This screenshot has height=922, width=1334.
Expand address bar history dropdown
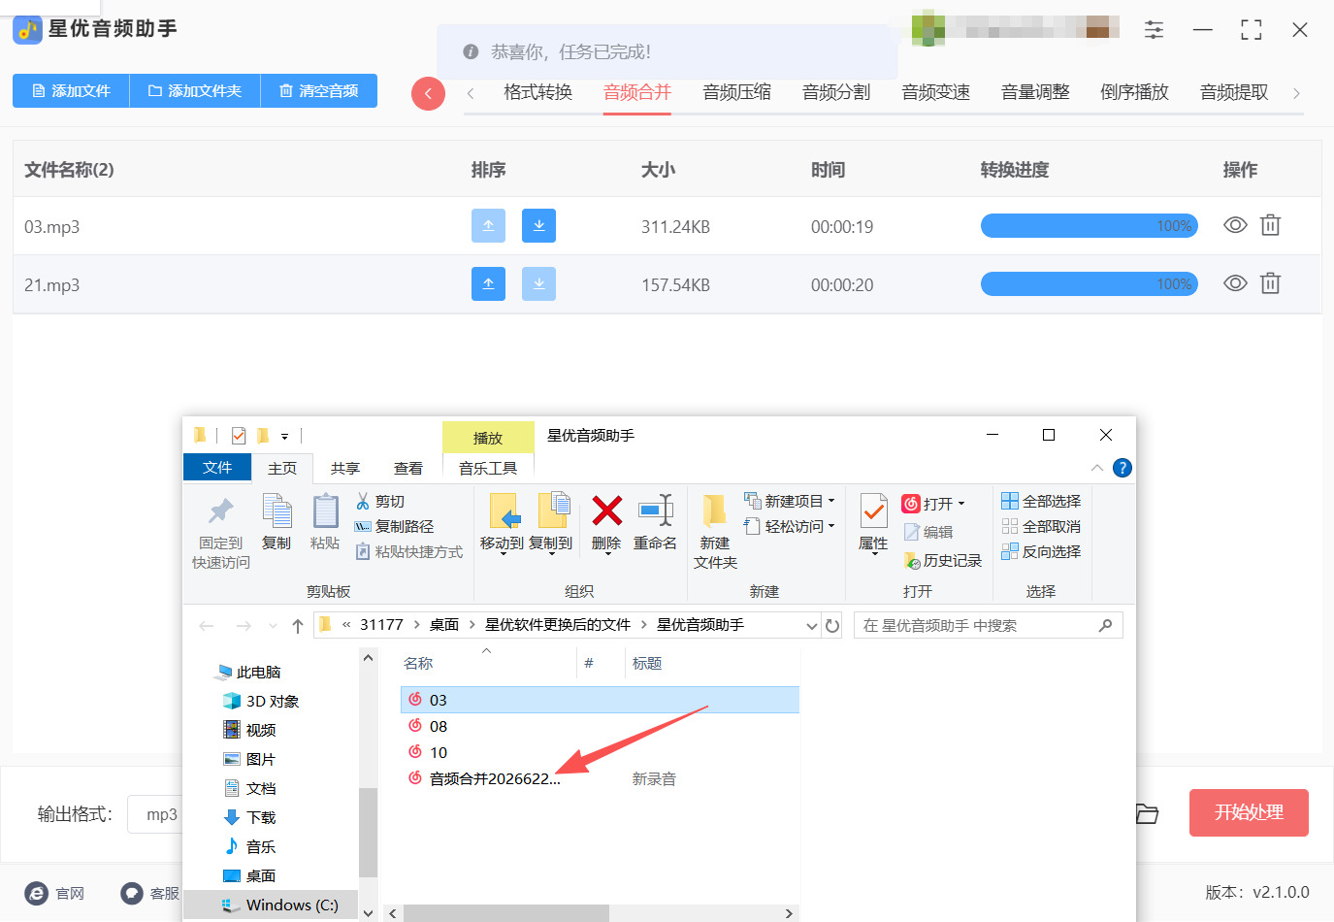[812, 626]
